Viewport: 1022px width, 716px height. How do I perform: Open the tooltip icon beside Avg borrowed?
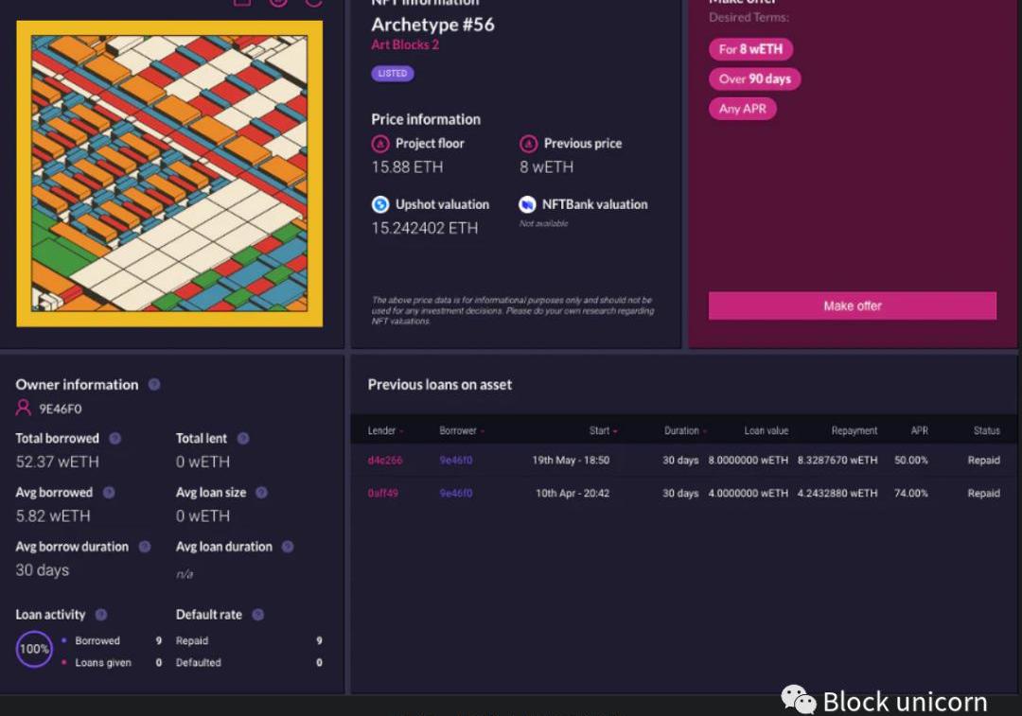(x=109, y=493)
